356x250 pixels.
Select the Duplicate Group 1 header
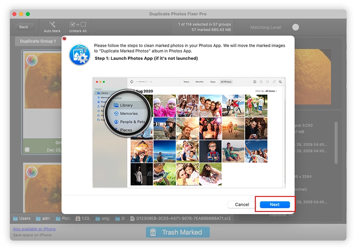(38, 41)
